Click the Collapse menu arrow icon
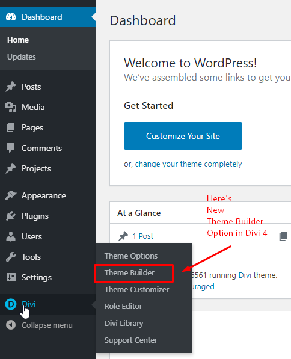Viewport: 291px width, 359px height. coord(11,325)
